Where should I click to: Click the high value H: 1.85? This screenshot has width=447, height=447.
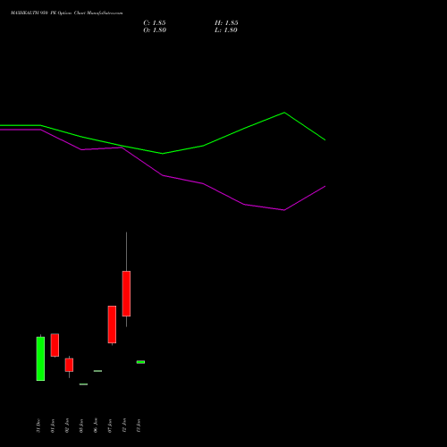point(226,23)
